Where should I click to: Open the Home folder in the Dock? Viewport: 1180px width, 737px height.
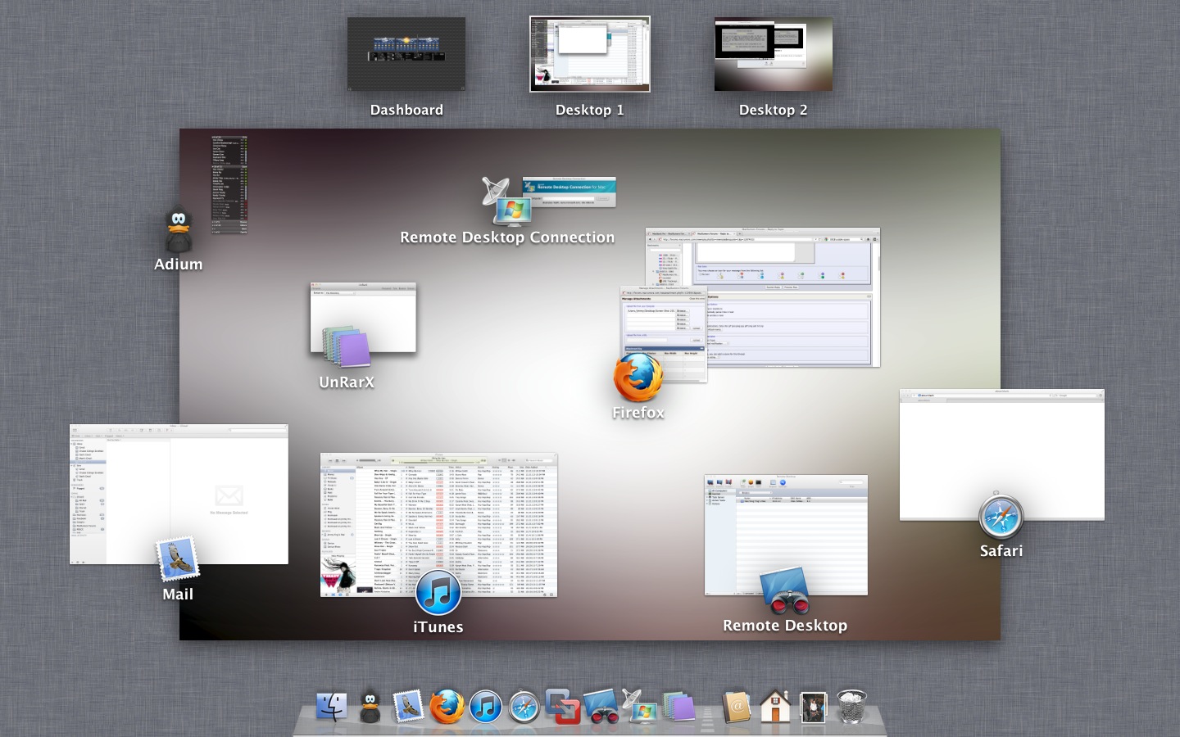tap(774, 706)
